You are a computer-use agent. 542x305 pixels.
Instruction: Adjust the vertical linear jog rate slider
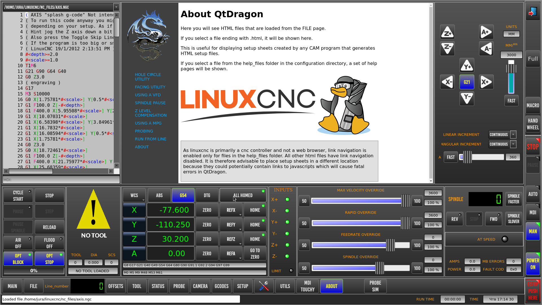[x=511, y=77]
